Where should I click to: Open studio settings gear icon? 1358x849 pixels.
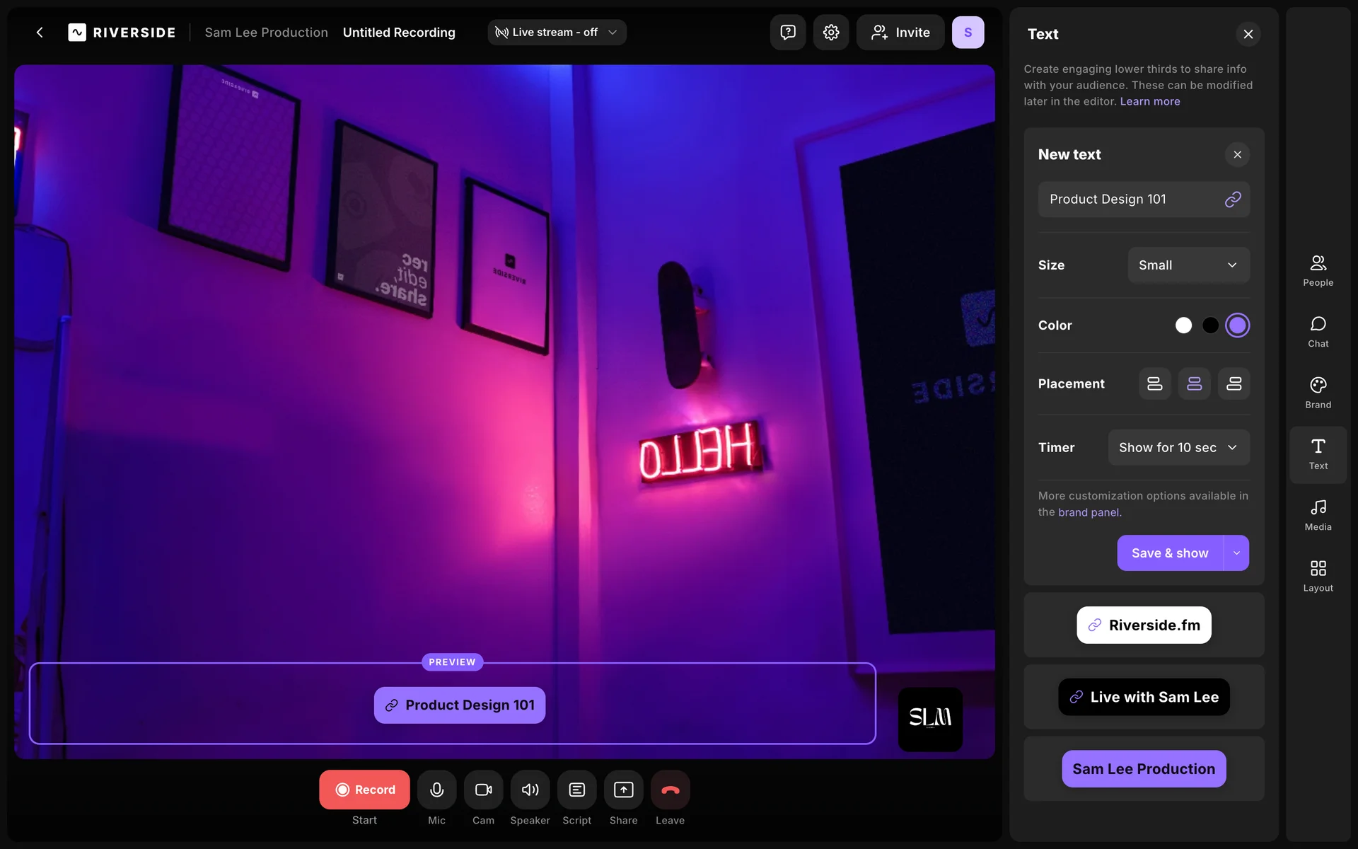831,33
